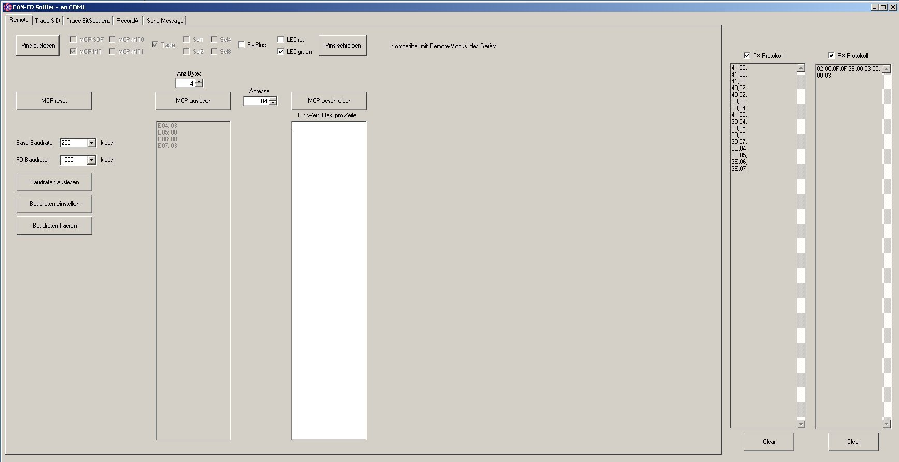Image resolution: width=899 pixels, height=462 pixels.
Task: Uncheck the LEDgruen checkbox
Action: tap(281, 52)
